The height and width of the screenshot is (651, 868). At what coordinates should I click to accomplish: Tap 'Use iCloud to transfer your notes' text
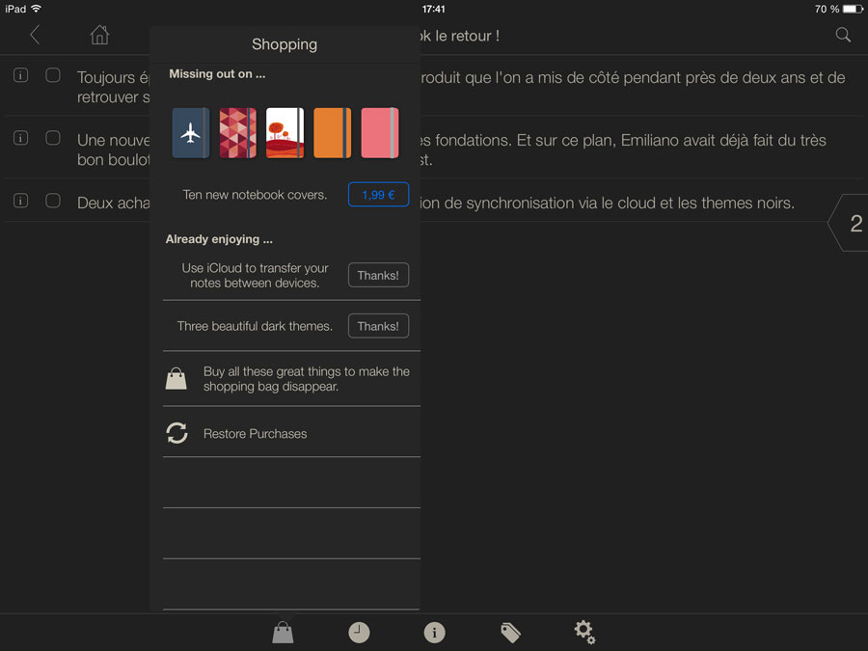pos(256,275)
